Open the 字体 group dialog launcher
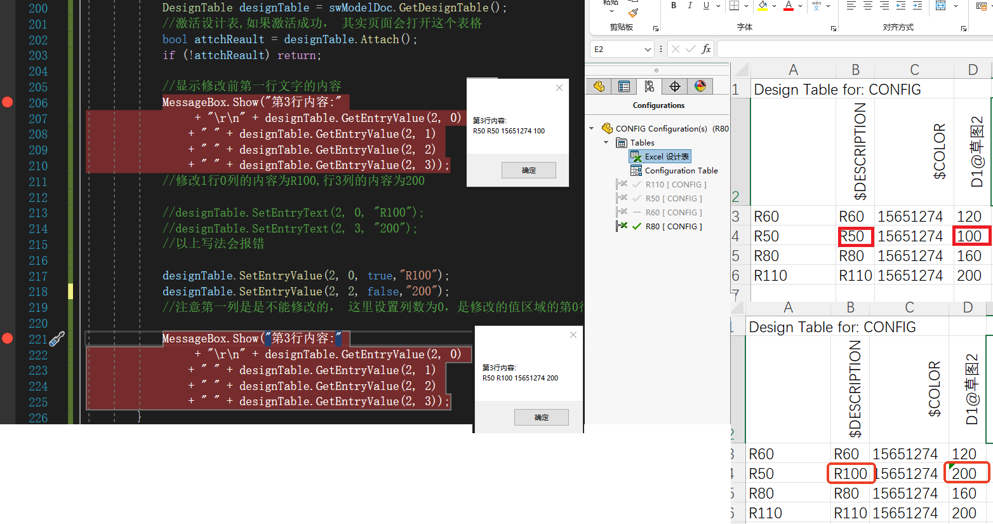This screenshot has width=993, height=524. click(x=834, y=29)
